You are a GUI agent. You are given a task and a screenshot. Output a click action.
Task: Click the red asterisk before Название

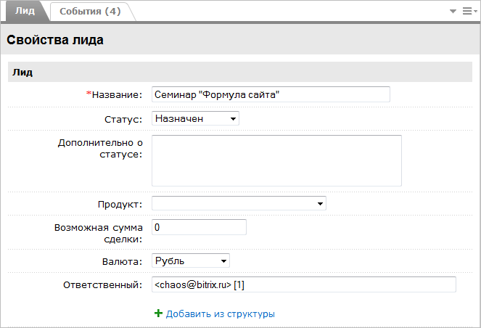pos(89,95)
